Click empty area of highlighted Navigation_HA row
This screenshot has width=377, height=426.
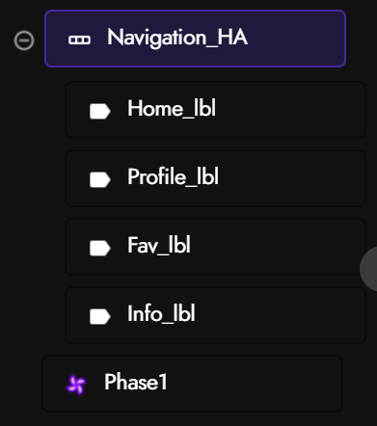296,39
